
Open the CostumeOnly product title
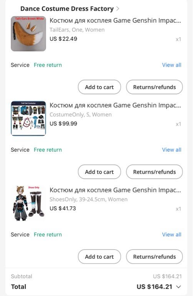(x=115, y=105)
